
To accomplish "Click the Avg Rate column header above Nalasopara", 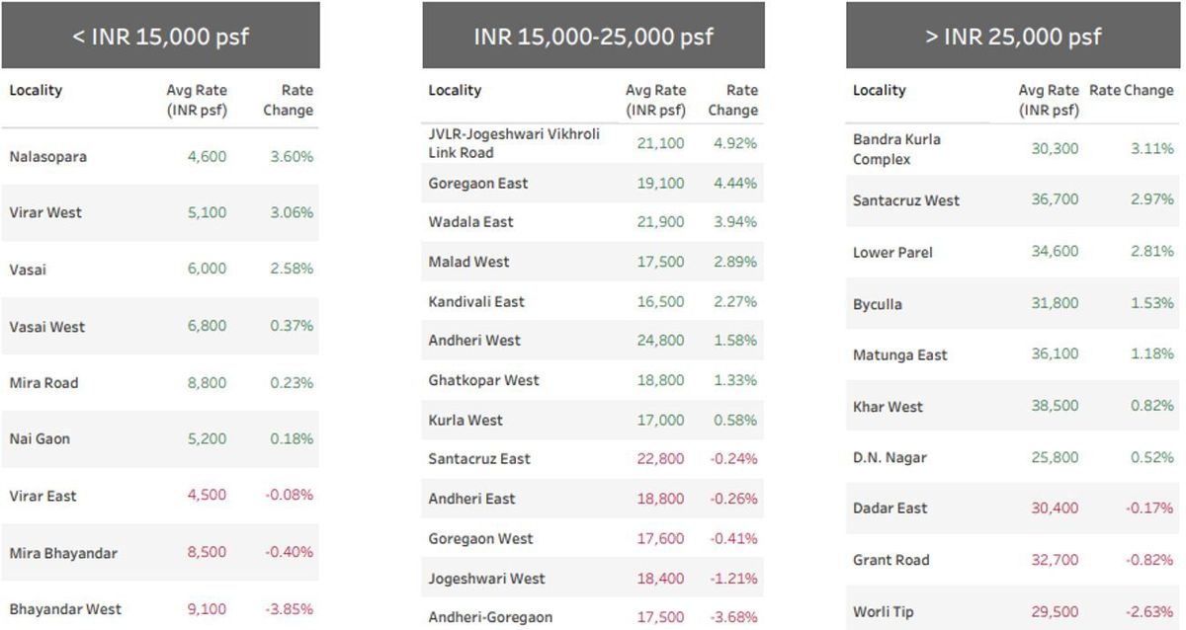I will [197, 100].
